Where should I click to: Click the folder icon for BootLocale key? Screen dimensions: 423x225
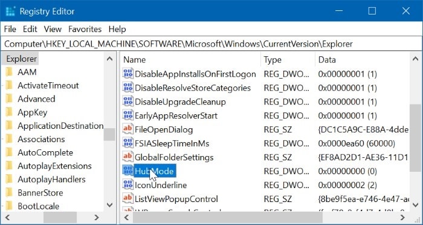(x=9, y=206)
